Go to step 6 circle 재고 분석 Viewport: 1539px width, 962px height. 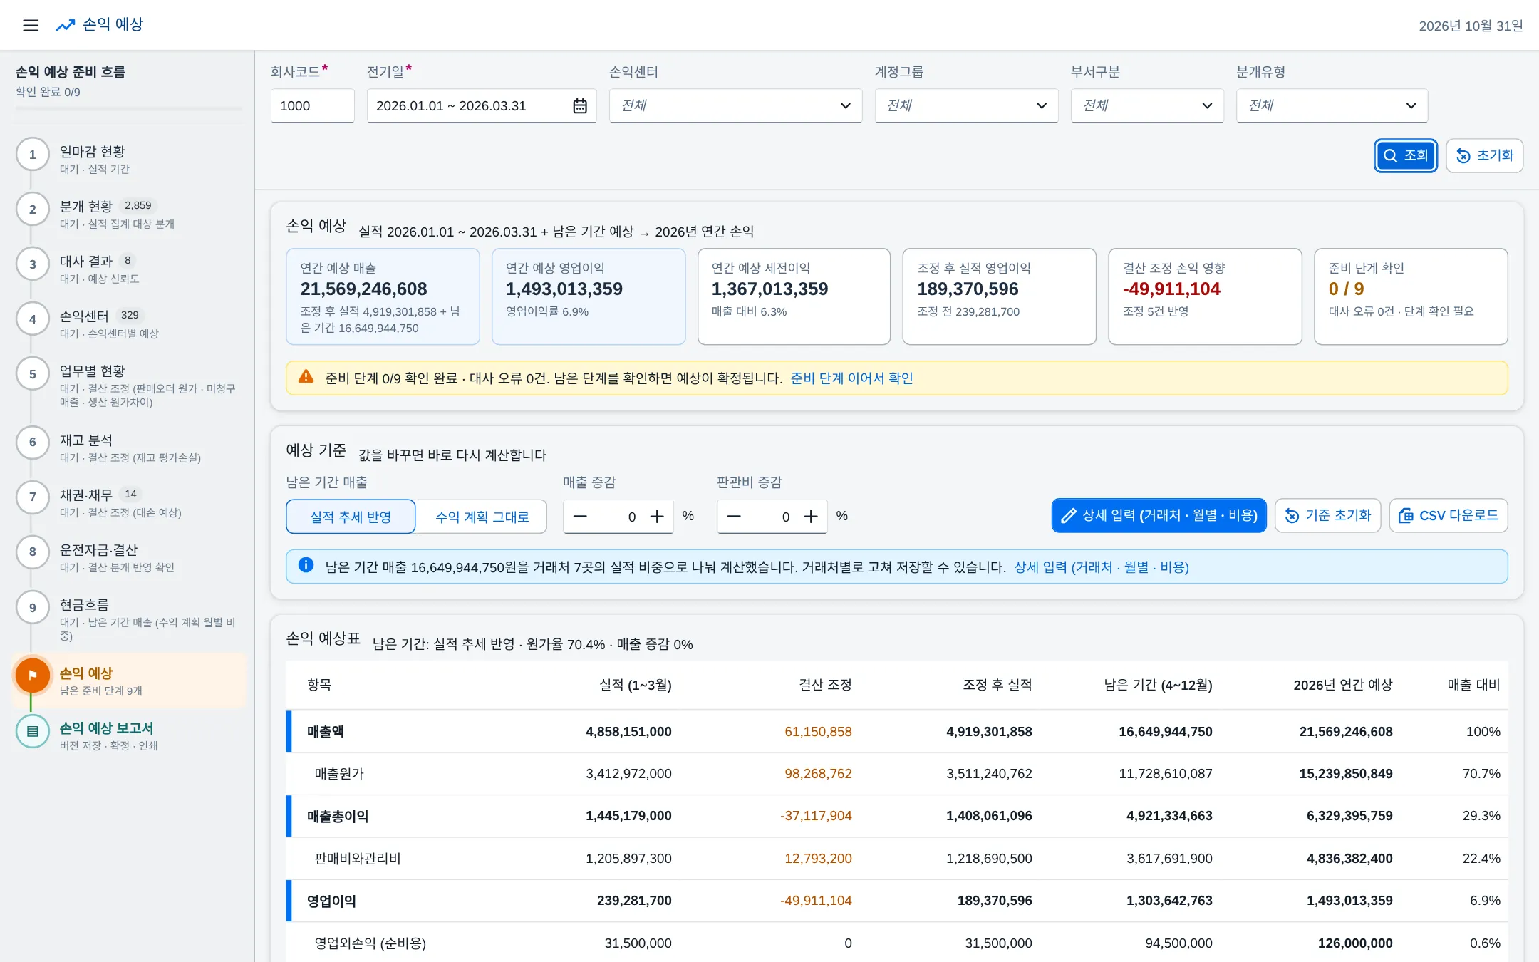point(33,443)
